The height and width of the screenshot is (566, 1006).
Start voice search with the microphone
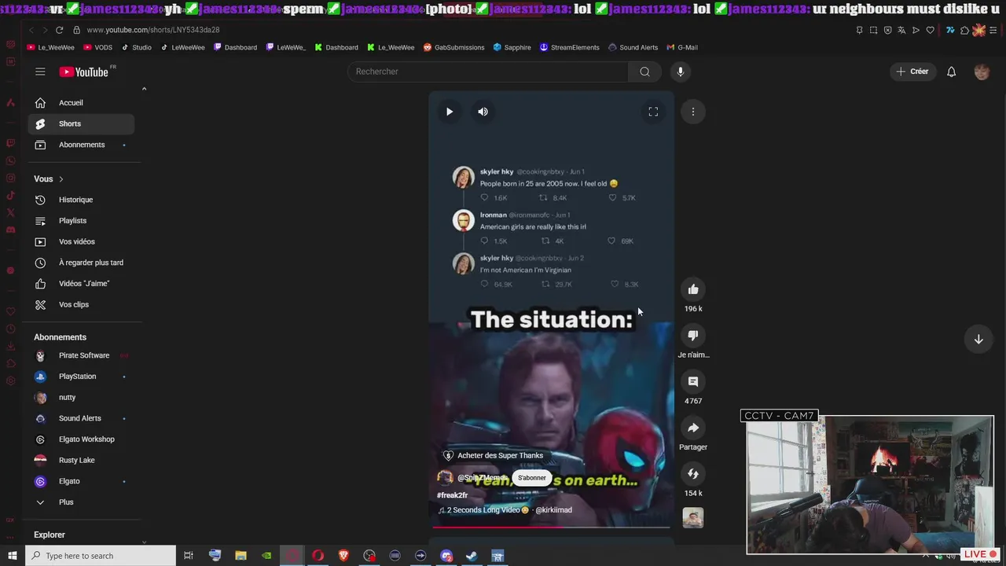tap(681, 72)
